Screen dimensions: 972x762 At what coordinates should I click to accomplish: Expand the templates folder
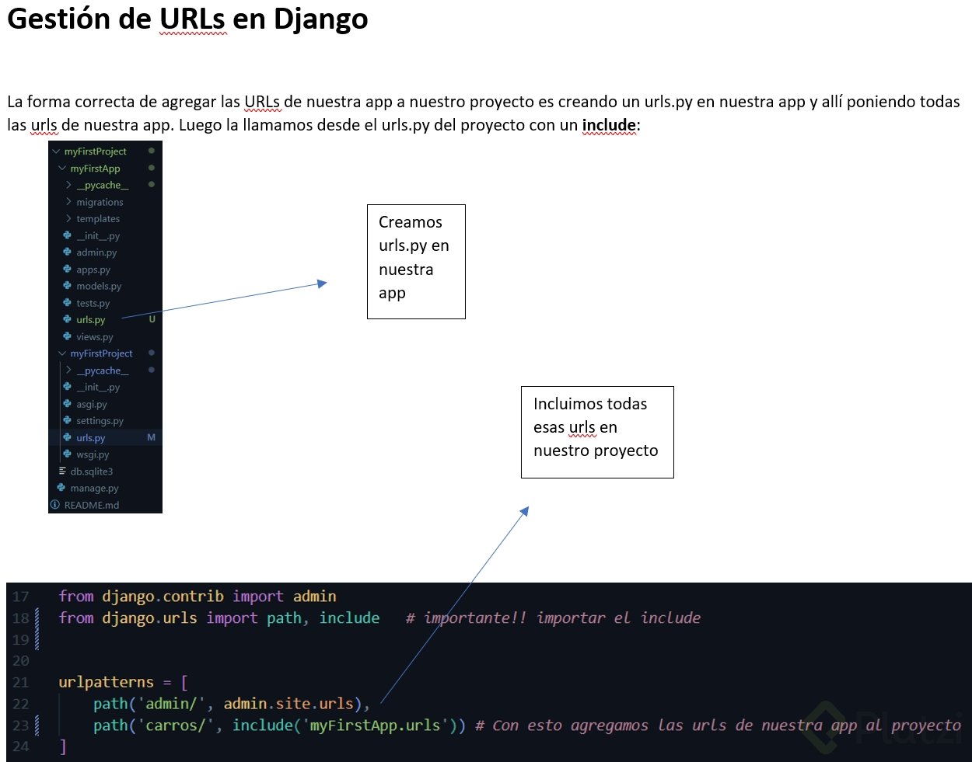[x=68, y=219]
